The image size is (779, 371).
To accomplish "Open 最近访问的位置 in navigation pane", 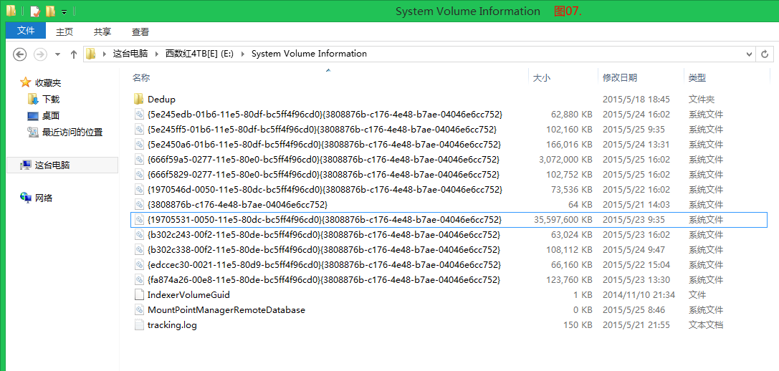I will 72,132.
